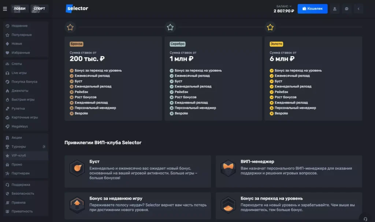Collapse the panel with the left chevron
This screenshot has height=222, width=375.
[x=359, y=9]
